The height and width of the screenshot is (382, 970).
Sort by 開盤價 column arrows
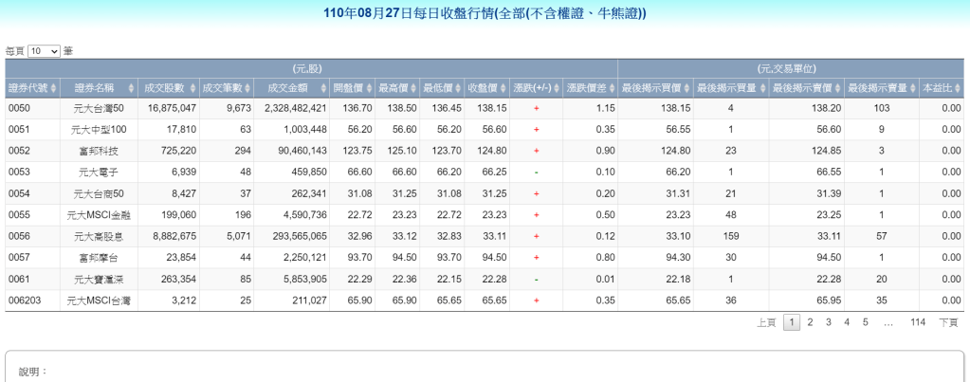point(368,88)
